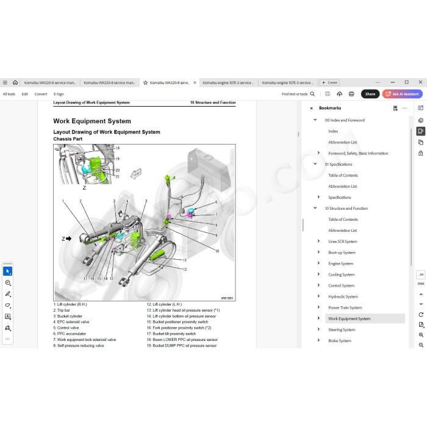The width and height of the screenshot is (427, 427).
Task: Click the zoom out magnifier icon
Action: 421,345
